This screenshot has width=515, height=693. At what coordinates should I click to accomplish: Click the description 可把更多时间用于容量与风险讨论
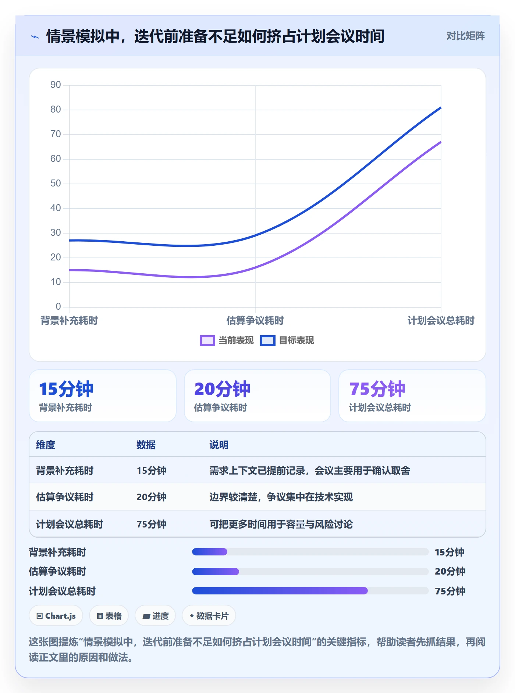pos(281,525)
